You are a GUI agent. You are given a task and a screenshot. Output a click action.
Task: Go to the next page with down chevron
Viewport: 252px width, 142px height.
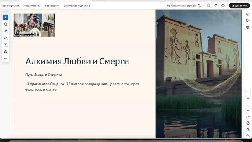pyautogui.click(x=248, y=110)
